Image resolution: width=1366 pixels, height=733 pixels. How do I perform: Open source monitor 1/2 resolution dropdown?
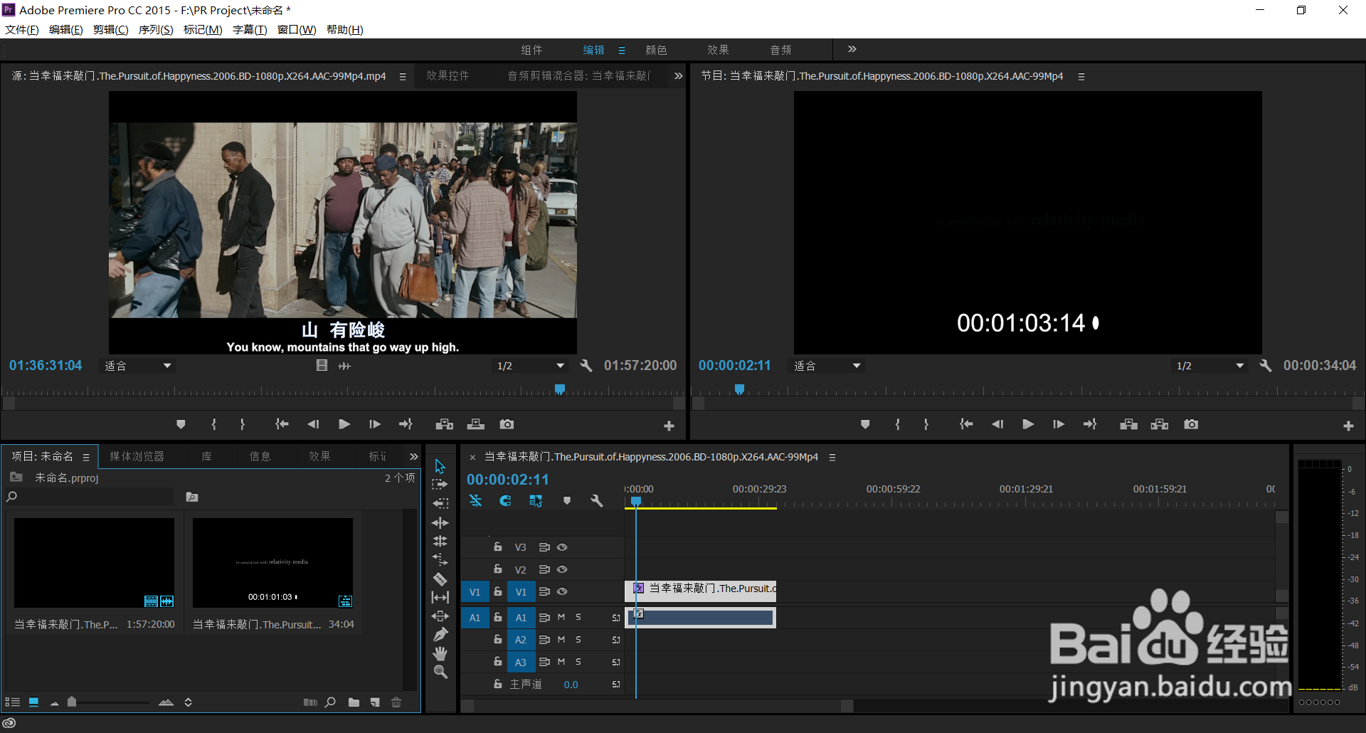pos(531,366)
